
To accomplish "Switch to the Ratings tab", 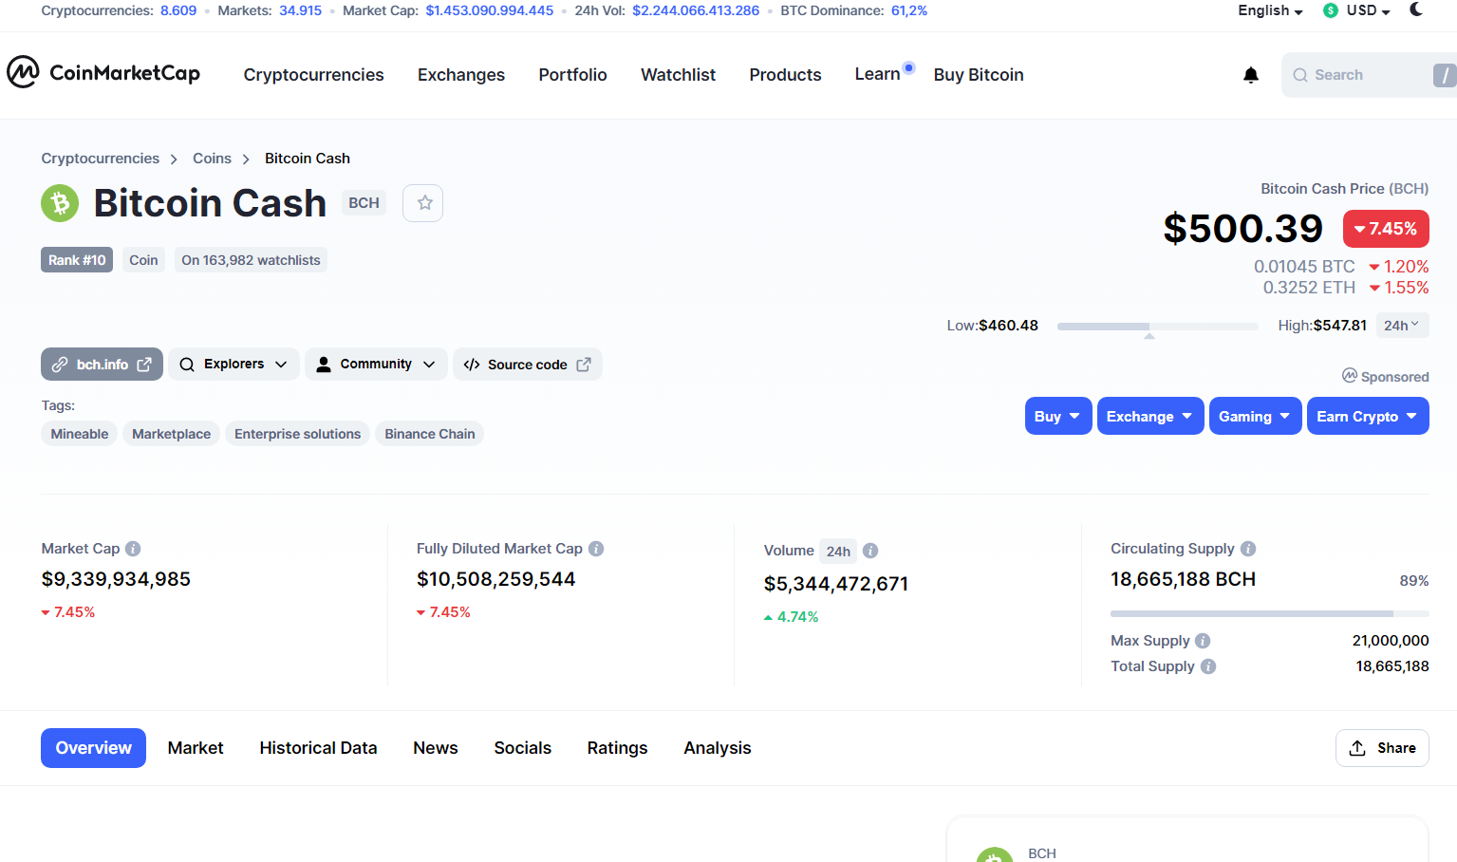I will [617, 748].
